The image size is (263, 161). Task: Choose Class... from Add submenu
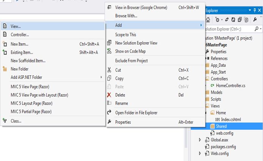(x=53, y=121)
